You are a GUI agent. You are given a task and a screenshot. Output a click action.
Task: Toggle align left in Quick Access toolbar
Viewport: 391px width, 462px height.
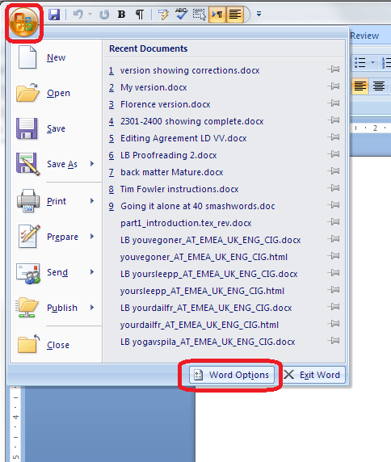click(235, 15)
